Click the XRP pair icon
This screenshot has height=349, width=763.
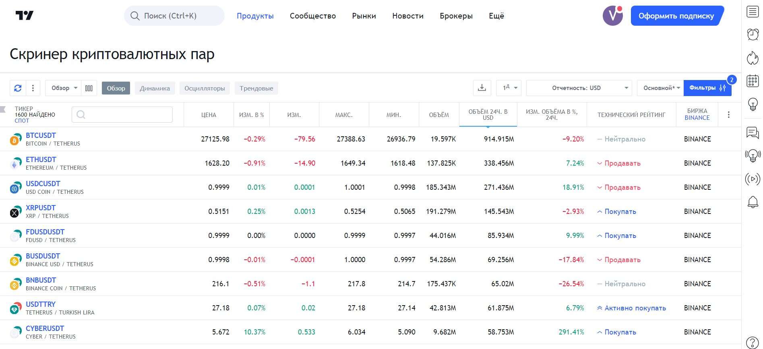[x=15, y=212]
